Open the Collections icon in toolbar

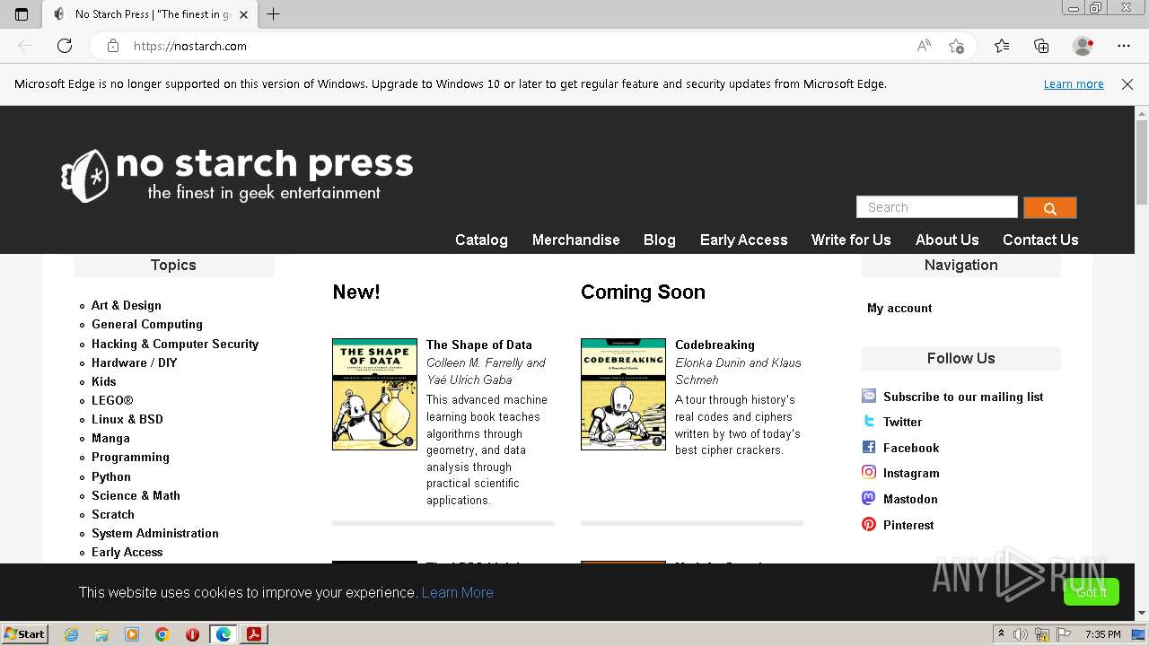(x=1041, y=46)
